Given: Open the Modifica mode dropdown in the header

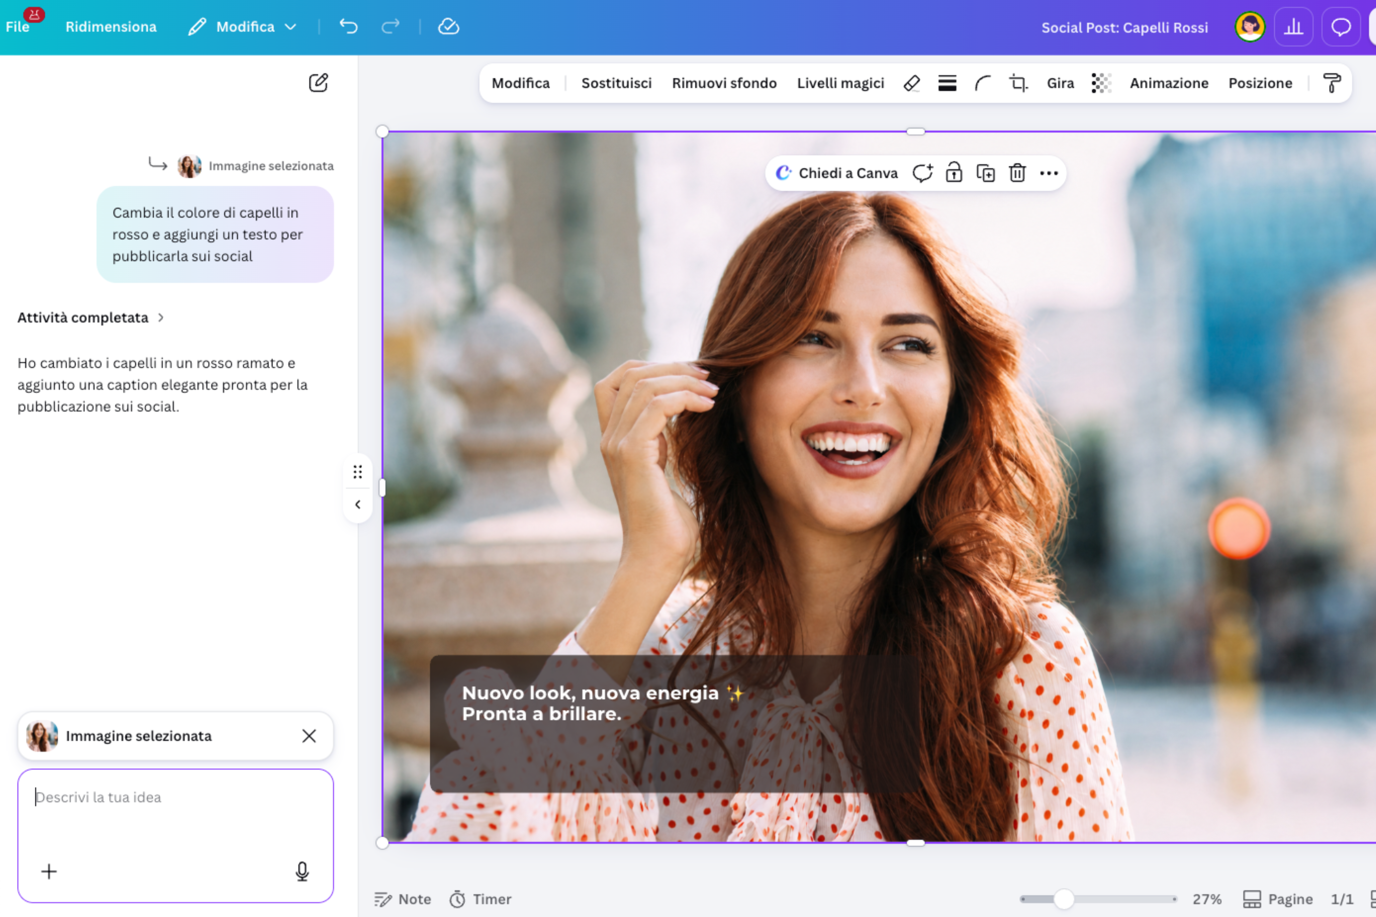Looking at the screenshot, I should 242,27.
